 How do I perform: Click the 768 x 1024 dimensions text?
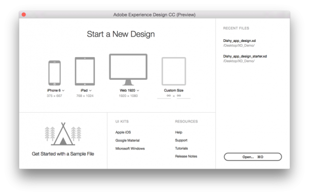tap(85, 96)
